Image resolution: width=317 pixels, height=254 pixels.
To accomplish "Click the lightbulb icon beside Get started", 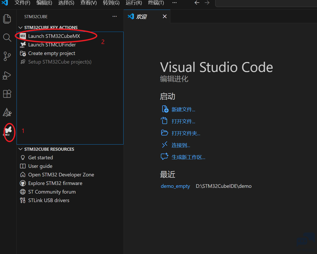I will 23,157.
